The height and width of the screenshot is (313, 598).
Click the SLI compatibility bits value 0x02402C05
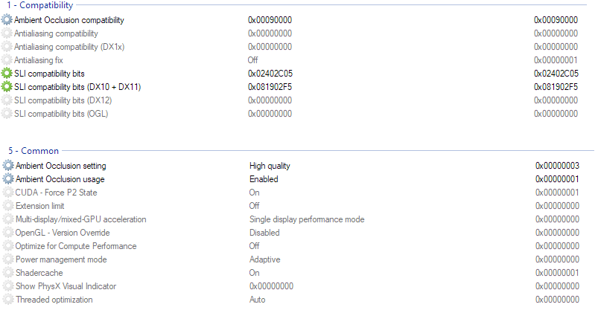tap(270, 74)
